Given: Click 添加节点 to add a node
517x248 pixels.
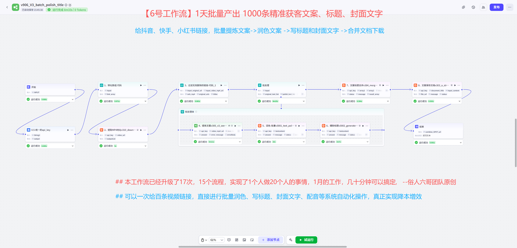Looking at the screenshot, I should 271,240.
